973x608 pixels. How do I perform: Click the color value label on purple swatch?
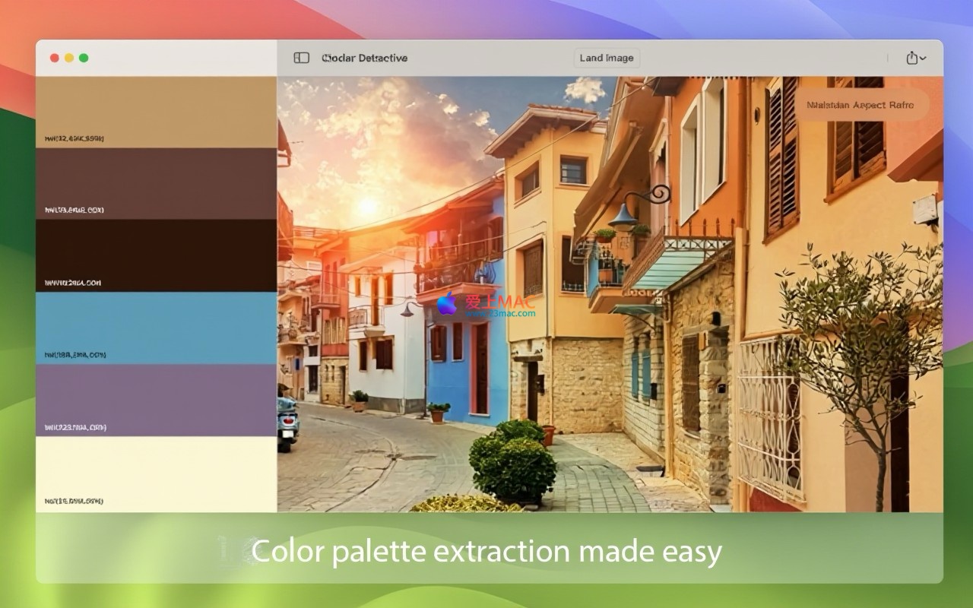[x=75, y=428]
